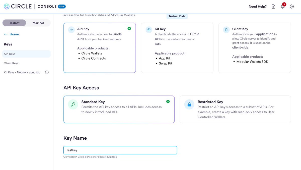This screenshot has width=301, height=170.
Task: Click the Client Key phone icon
Action: click(227, 30)
